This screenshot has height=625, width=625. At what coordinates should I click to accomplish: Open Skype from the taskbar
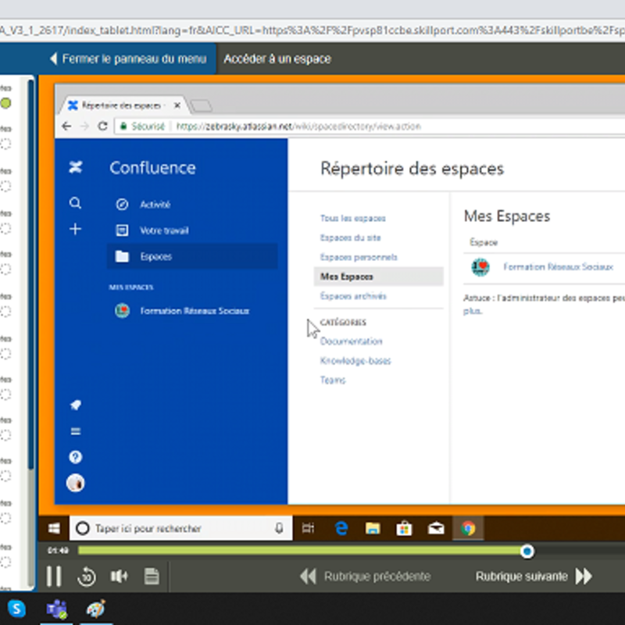pos(16,609)
